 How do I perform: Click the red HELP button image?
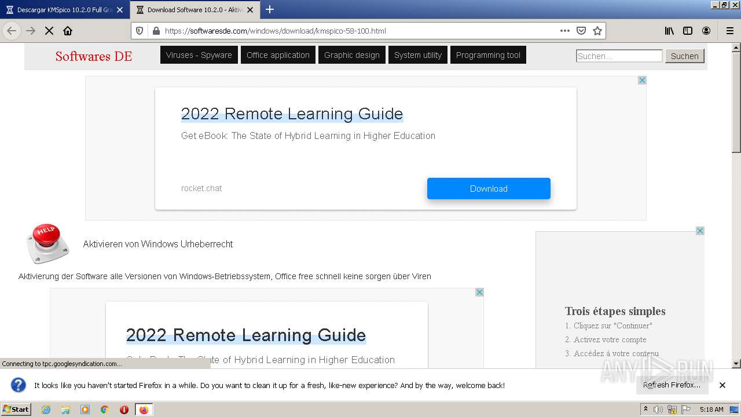click(47, 244)
